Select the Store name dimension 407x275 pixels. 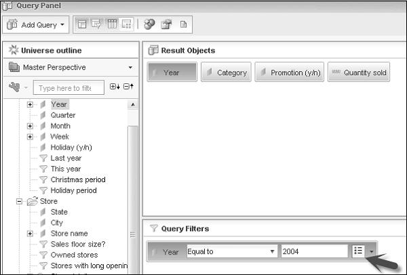tap(69, 234)
